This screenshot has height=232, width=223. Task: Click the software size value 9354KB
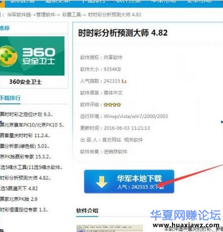click(112, 69)
